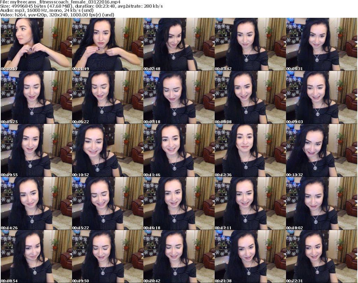Select the thumbnail stamped 00:08:08
This screenshot has height=283, width=358.
click(250, 97)
